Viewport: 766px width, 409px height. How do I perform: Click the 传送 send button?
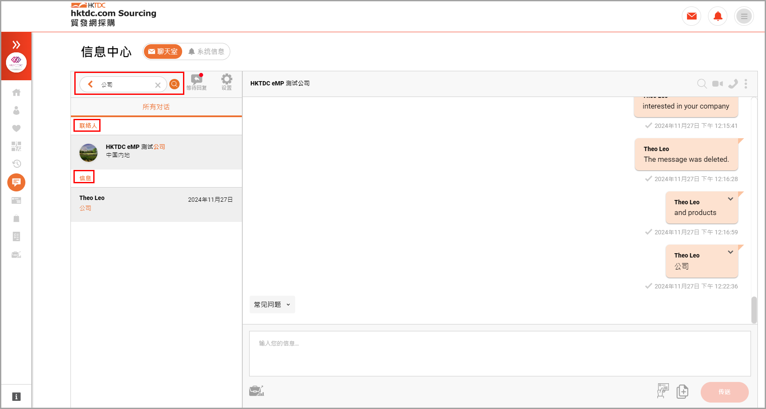click(x=724, y=392)
